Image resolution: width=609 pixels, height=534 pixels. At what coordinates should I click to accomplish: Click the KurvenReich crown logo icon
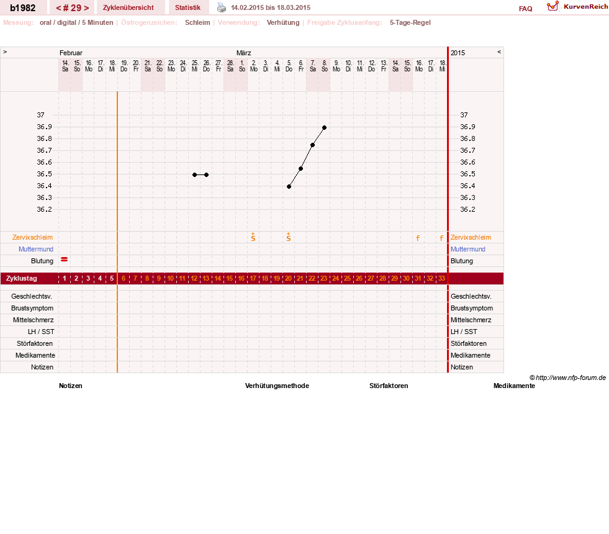[x=553, y=6]
